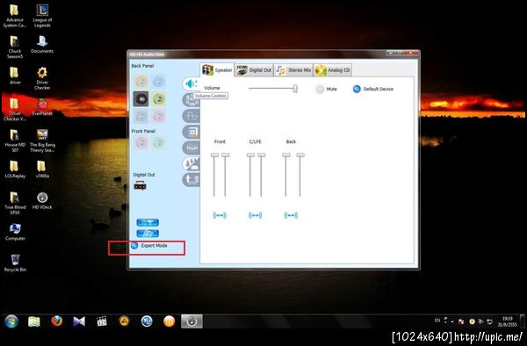The height and width of the screenshot is (346, 527).
Task: Click the blue button directly above Expert Mode
Action: point(148,233)
